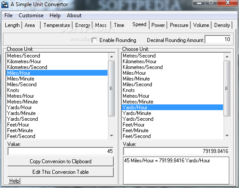Click the right Value field showing 79199.8416
The width and height of the screenshot is (239, 188).
click(176, 151)
